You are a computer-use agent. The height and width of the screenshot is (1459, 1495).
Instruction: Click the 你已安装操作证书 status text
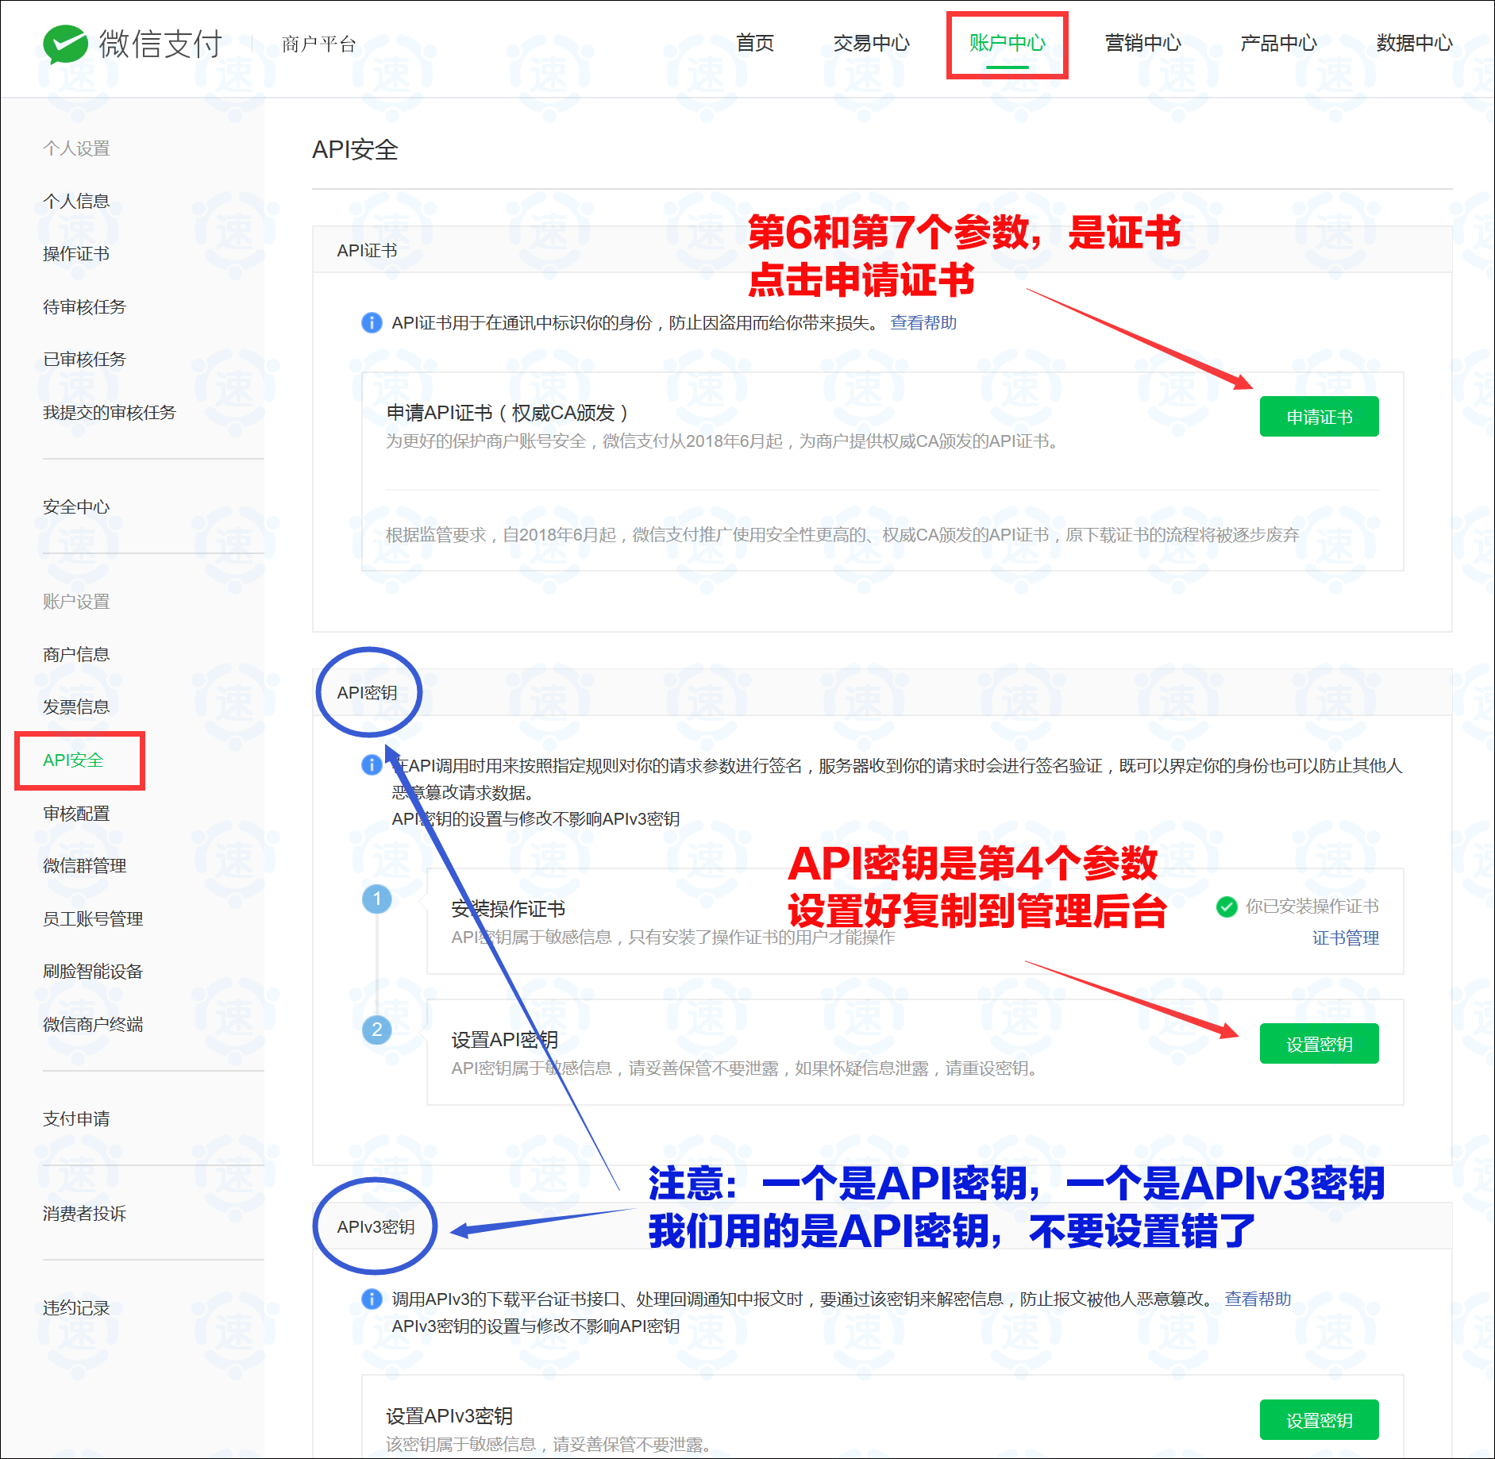point(1312,907)
